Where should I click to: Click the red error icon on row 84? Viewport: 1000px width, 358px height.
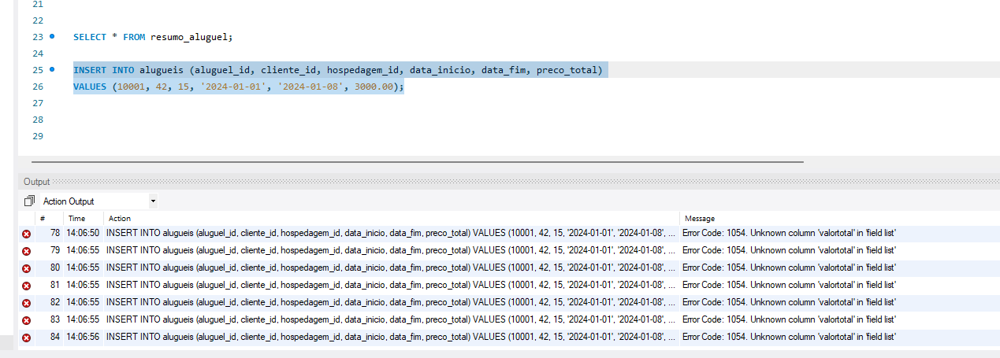(26, 337)
